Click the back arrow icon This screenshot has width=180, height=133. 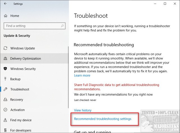point(6,4)
